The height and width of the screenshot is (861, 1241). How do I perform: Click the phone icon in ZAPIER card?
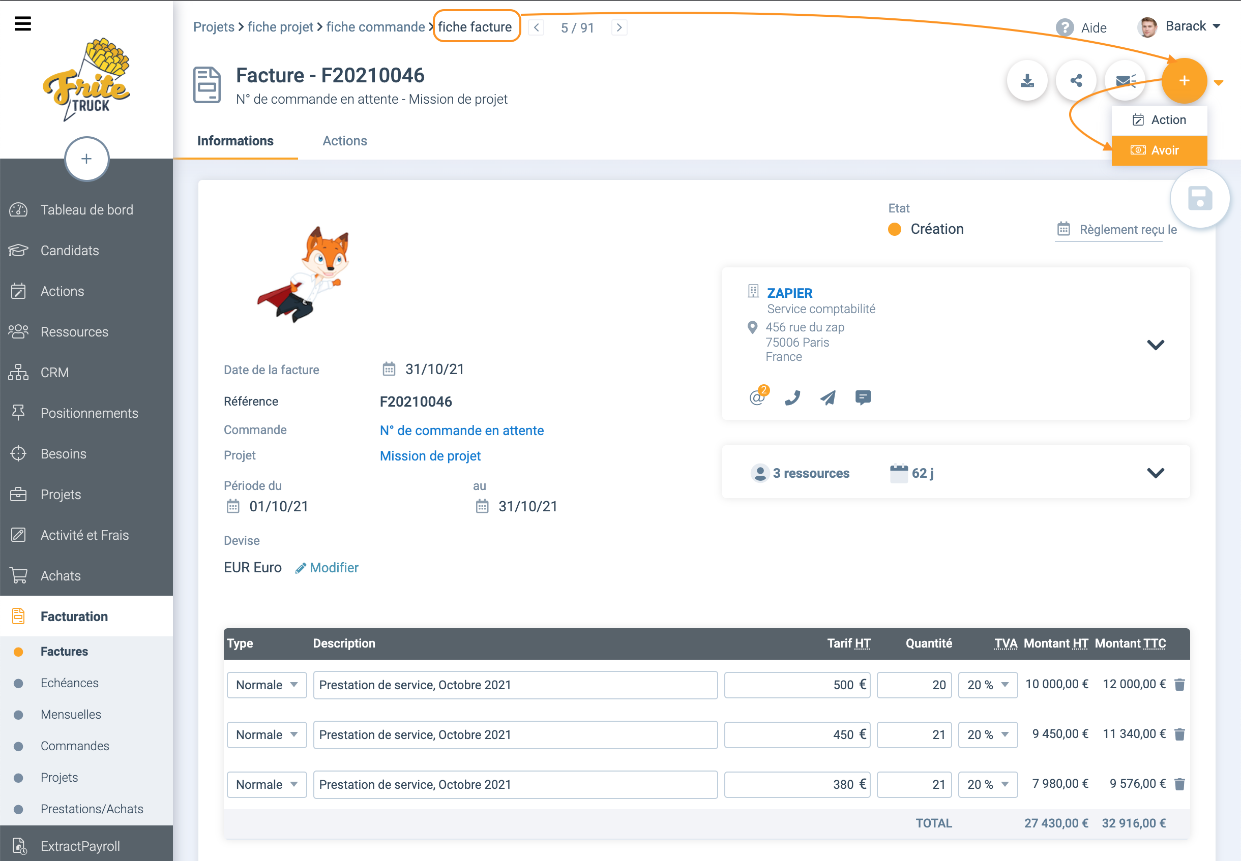pyautogui.click(x=792, y=398)
